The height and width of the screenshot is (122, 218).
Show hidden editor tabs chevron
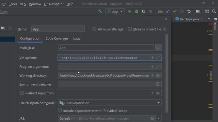pos(209,19)
